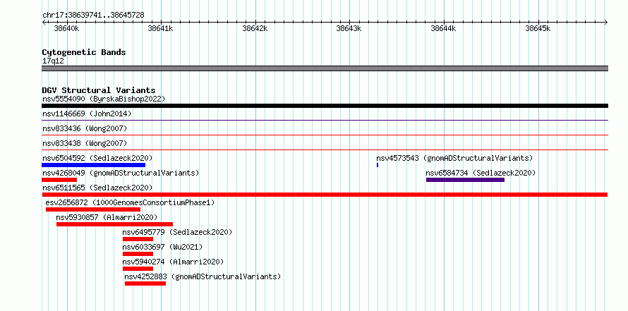Open the nsv6584734 (Sedlazeck2020) label
This screenshot has height=311, width=628.
point(481,173)
